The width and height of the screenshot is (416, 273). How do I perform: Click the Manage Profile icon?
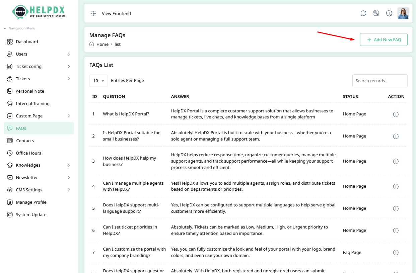click(10, 202)
